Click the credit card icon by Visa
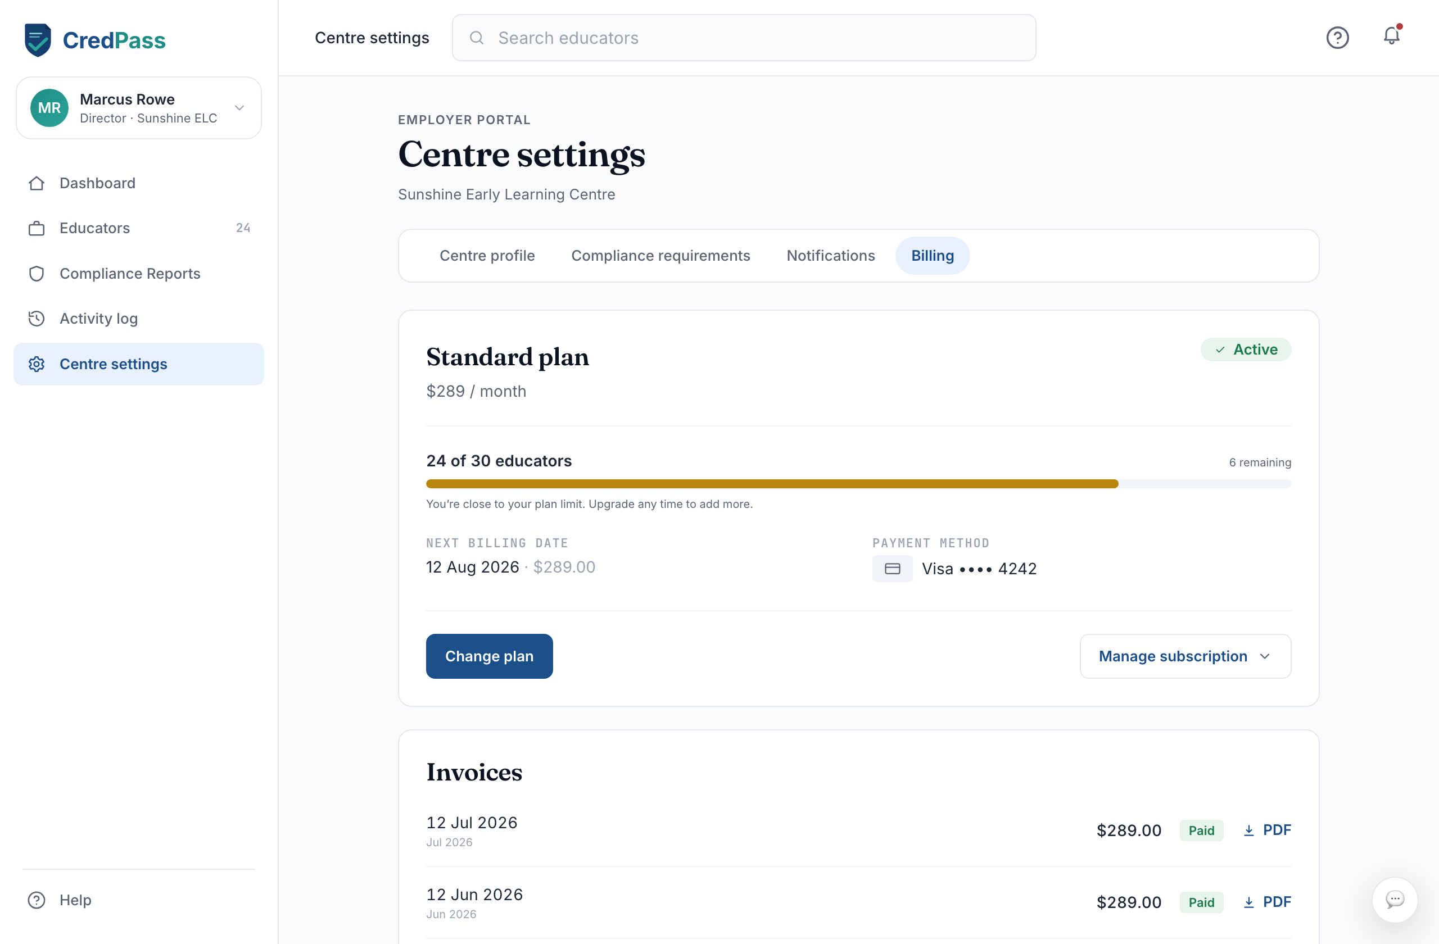The width and height of the screenshot is (1439, 944). [893, 569]
